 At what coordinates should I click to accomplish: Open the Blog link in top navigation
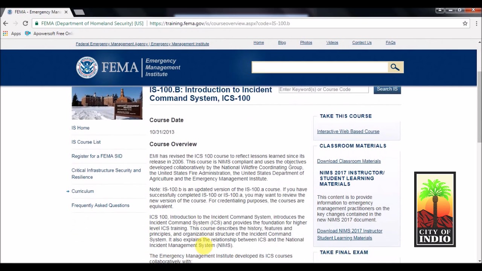tap(282, 43)
